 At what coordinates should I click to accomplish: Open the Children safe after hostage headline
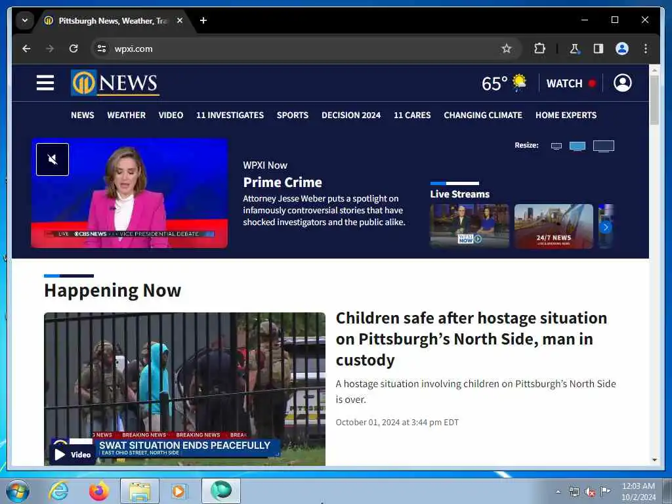[x=471, y=339]
